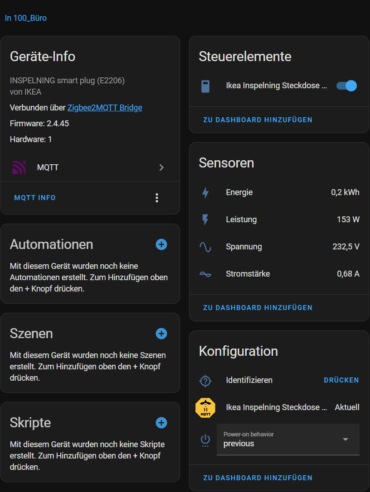Click the Spannung sine wave icon
The image size is (370, 492).
click(205, 247)
